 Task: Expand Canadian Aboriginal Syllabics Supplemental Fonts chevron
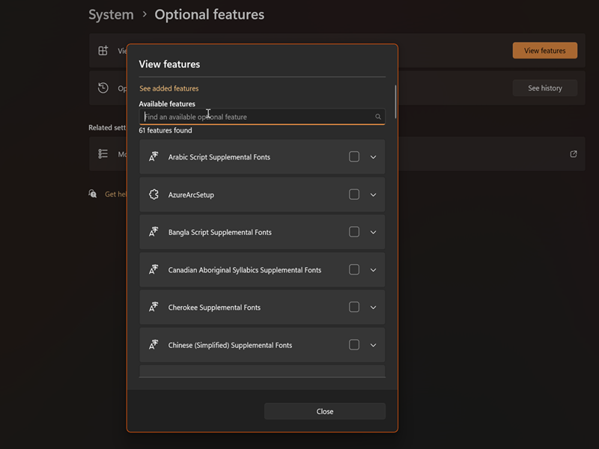[374, 270]
